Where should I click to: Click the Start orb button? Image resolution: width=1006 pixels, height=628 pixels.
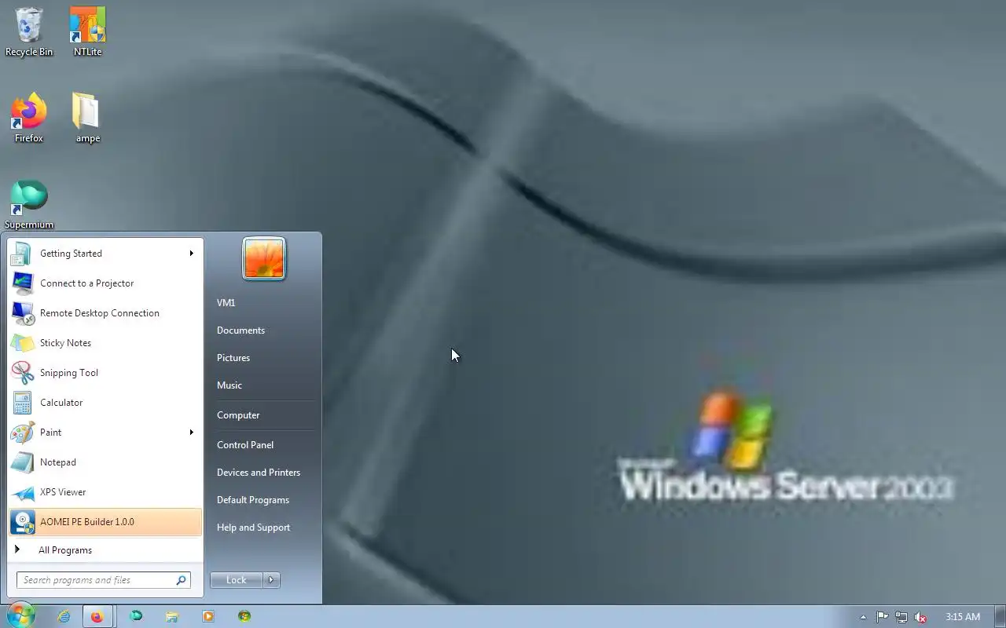tap(20, 616)
